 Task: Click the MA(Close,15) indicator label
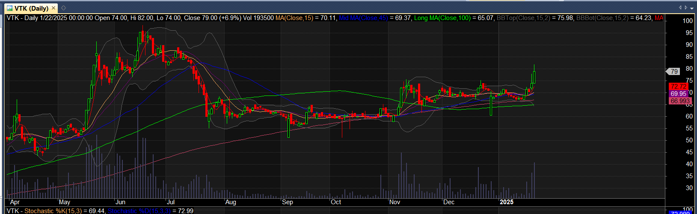pyautogui.click(x=294, y=18)
